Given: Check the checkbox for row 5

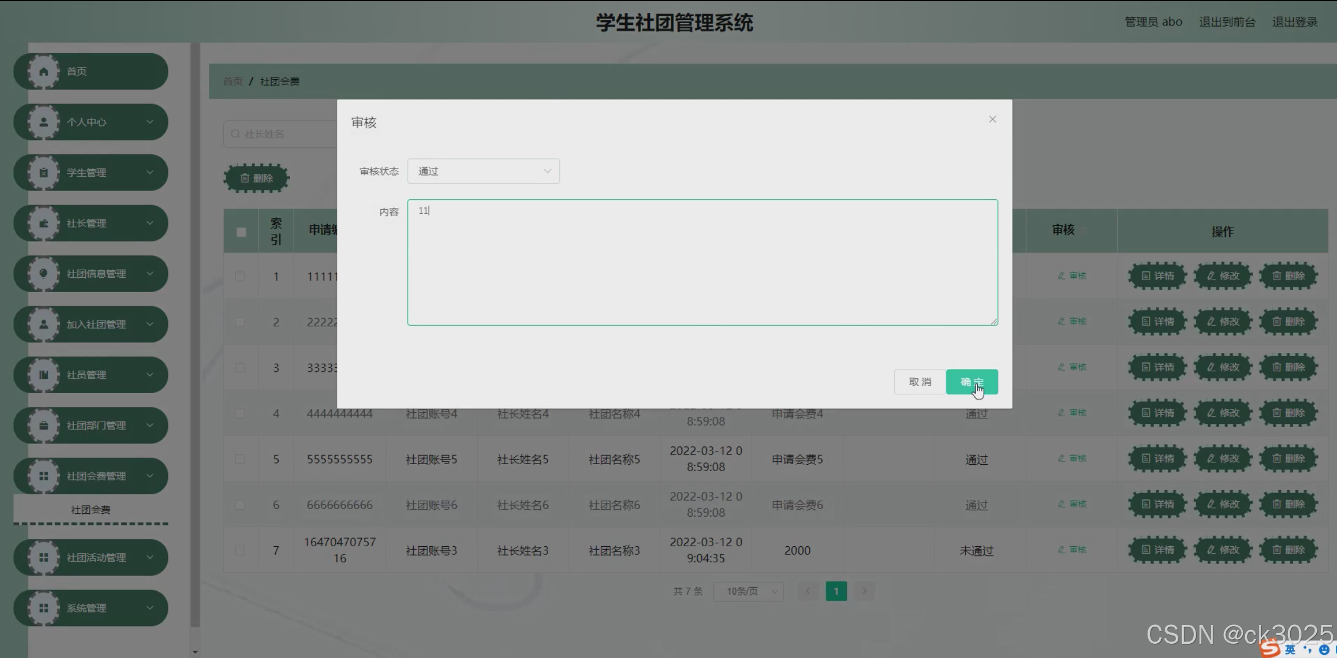Looking at the screenshot, I should [240, 459].
